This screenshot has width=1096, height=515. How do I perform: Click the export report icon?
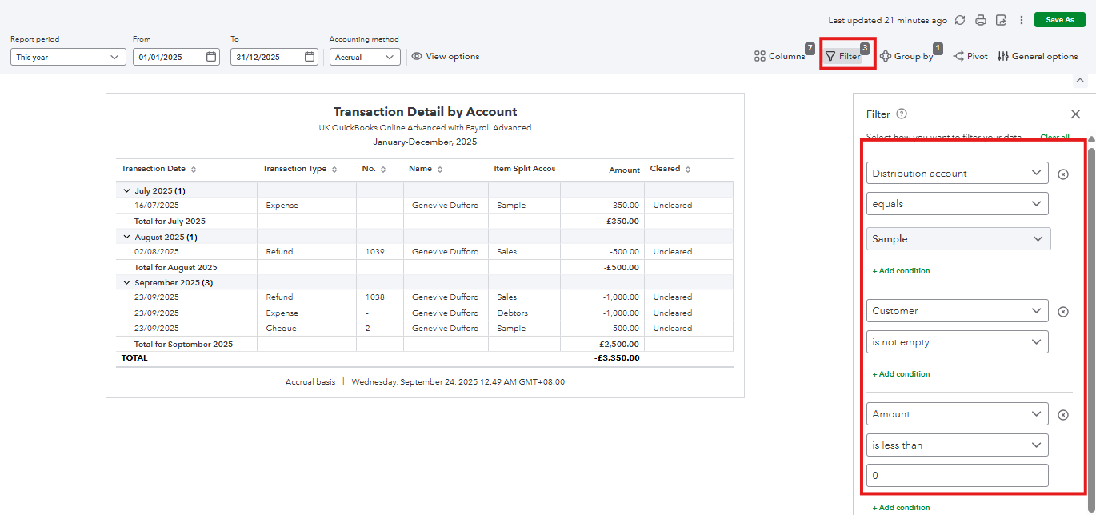coord(1001,20)
